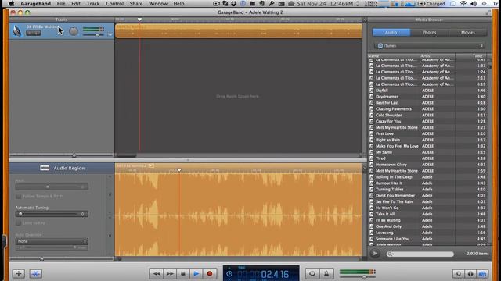Image resolution: width=501 pixels, height=281 pixels.
Task: Sort media list by Artist column
Action: [x=438, y=55]
